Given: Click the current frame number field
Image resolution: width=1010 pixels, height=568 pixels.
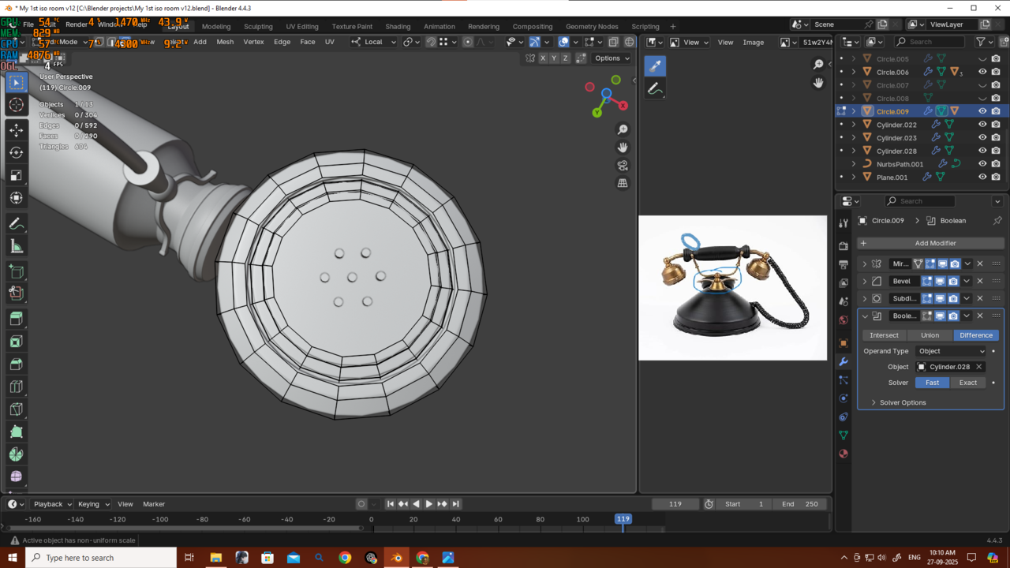Looking at the screenshot, I should tap(675, 504).
